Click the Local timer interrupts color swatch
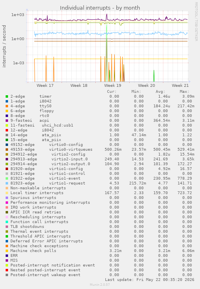This screenshot has height=289, width=200. pos(7,193)
